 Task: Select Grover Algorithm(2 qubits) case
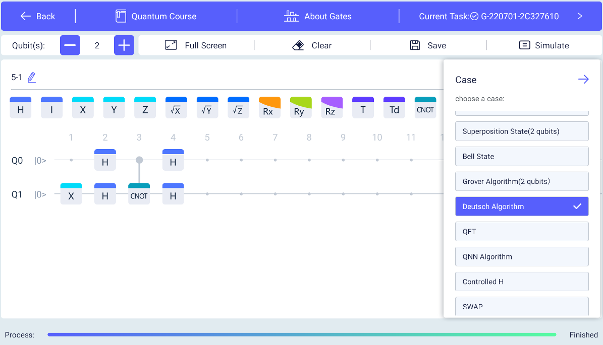522,181
